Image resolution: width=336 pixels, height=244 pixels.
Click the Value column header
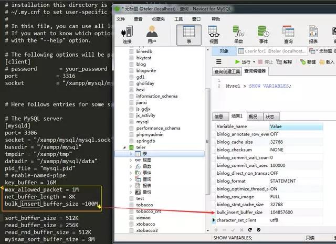296,126
